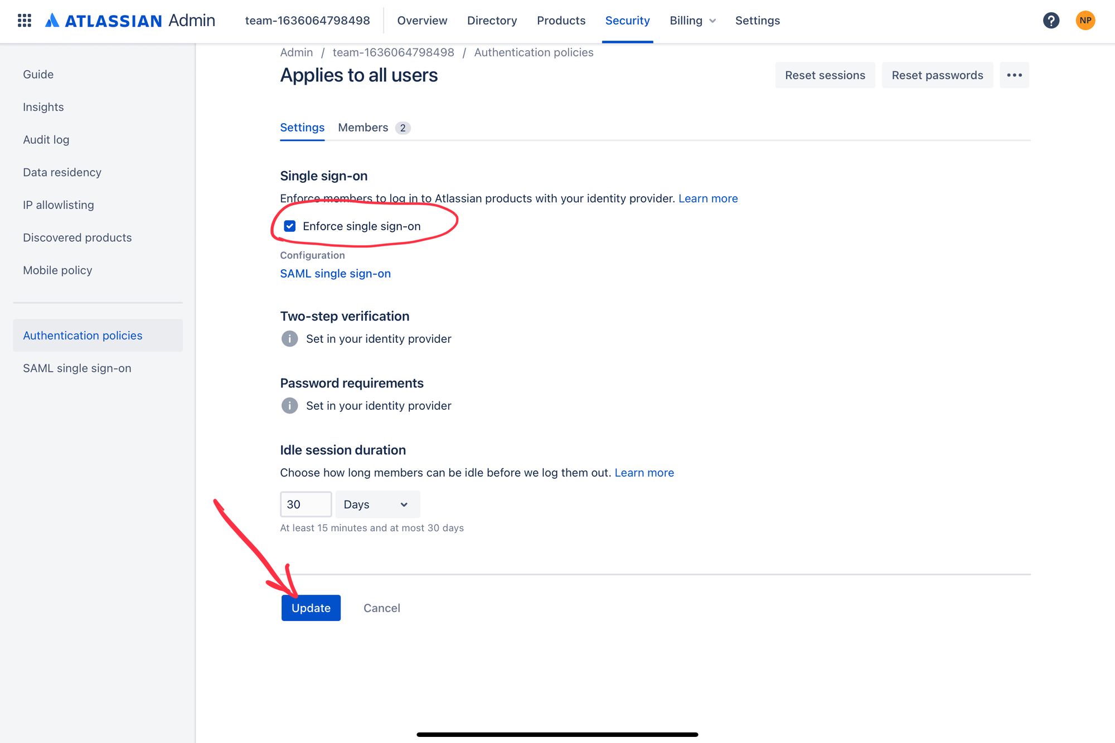Image resolution: width=1115 pixels, height=743 pixels.
Task: Select the Settings tab of the policy
Action: tap(302, 128)
